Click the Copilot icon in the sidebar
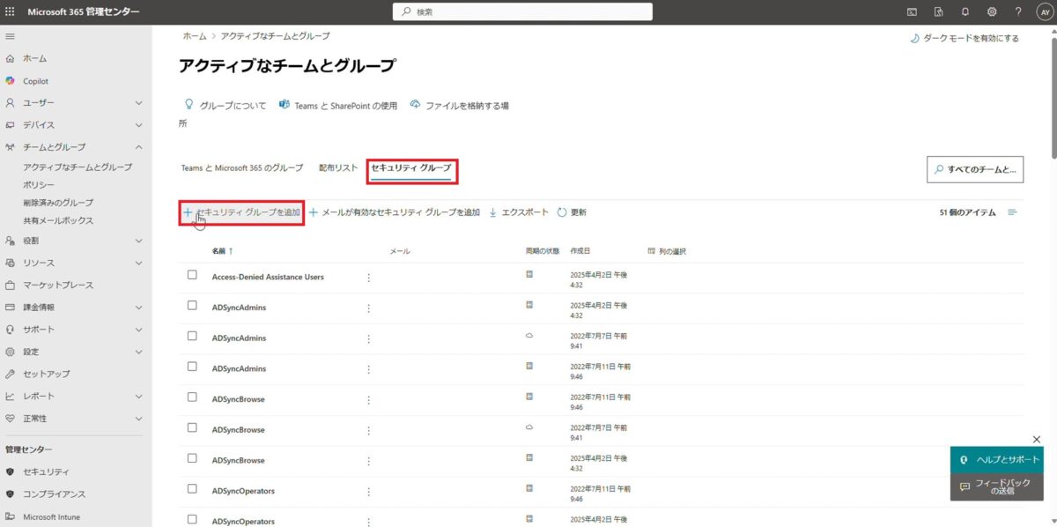Viewport: 1057px width, 527px height. (9, 80)
